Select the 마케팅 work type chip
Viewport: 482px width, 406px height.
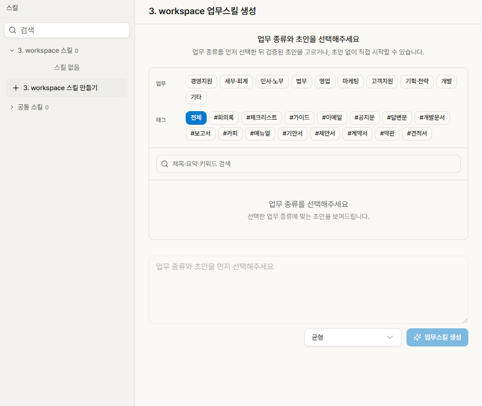click(x=351, y=82)
